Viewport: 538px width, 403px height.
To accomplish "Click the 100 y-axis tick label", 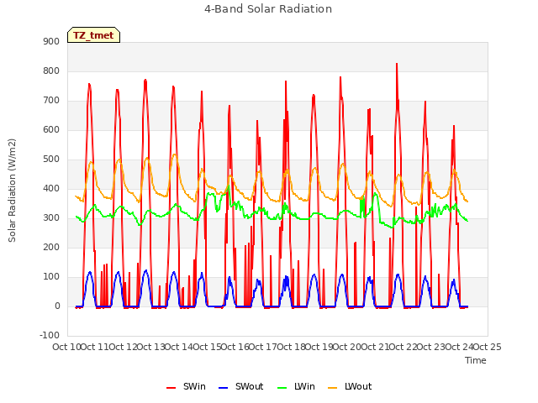I will pos(51,276).
